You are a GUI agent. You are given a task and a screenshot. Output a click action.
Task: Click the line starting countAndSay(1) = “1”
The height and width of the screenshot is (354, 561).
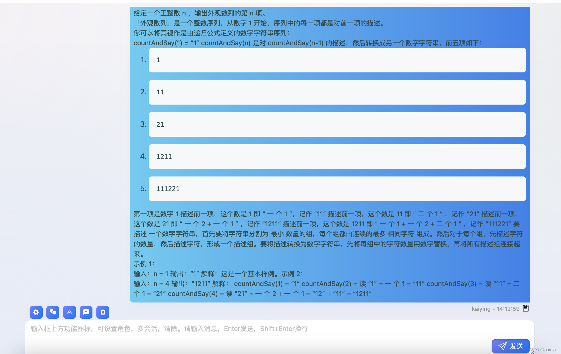pyautogui.click(x=307, y=43)
